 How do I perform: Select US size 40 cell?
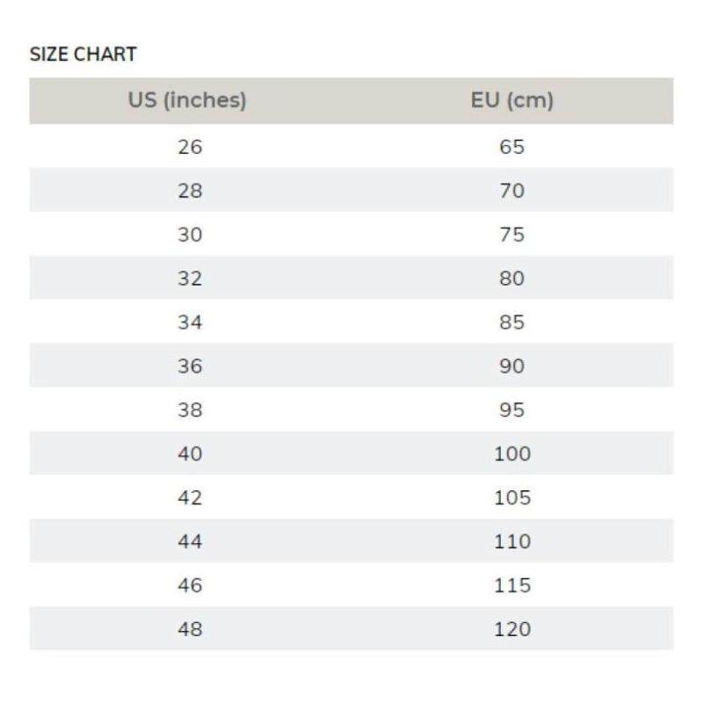(190, 454)
